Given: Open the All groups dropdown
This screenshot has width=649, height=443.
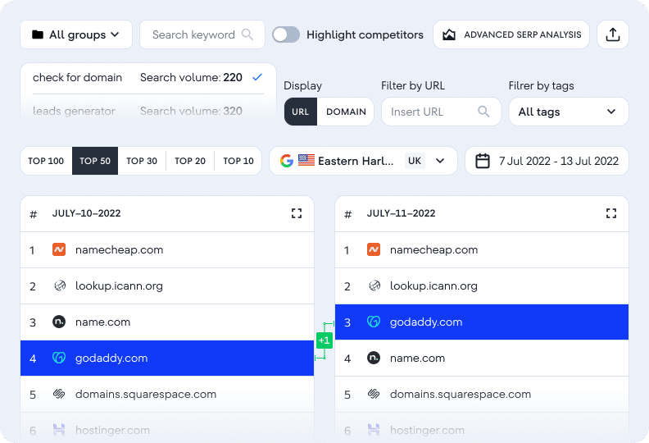Looking at the screenshot, I should (x=75, y=34).
